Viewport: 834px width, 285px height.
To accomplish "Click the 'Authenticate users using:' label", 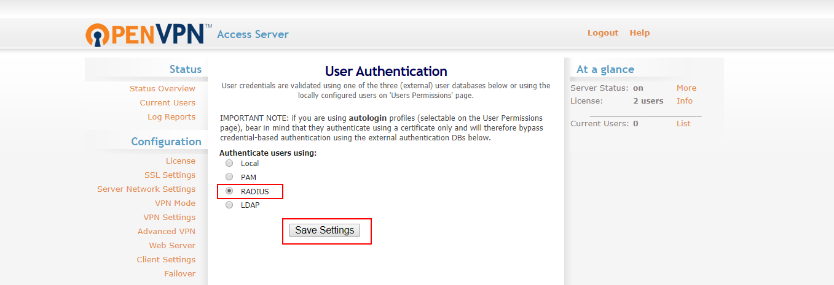I will tap(268, 153).
